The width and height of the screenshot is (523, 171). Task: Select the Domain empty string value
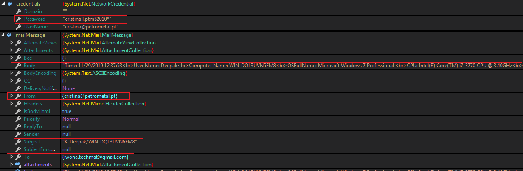coord(65,11)
